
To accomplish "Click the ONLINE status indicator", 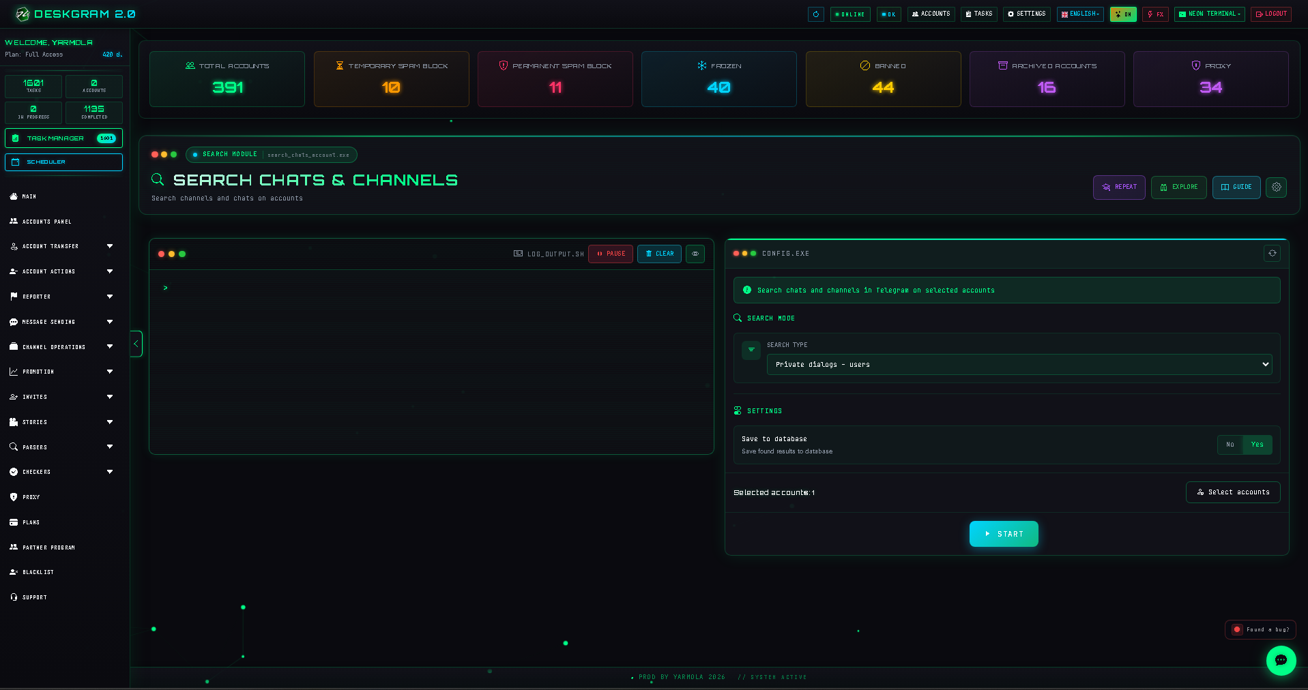I will point(849,14).
